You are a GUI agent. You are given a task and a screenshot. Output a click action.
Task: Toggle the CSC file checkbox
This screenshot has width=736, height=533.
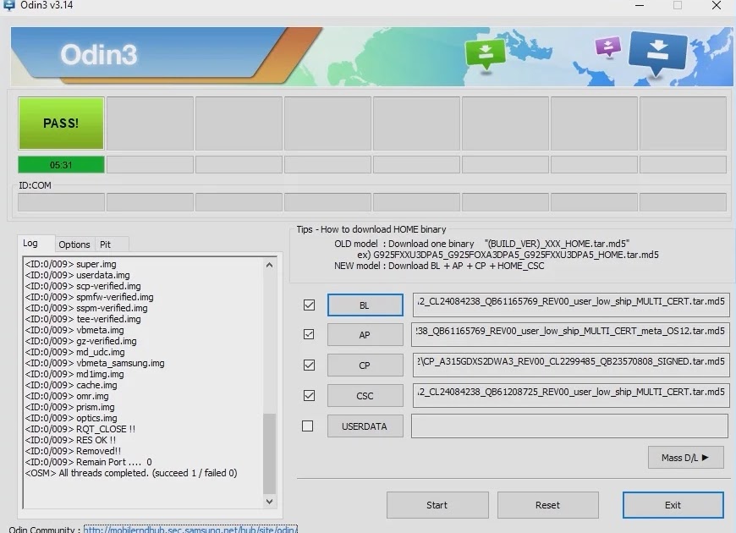point(309,395)
